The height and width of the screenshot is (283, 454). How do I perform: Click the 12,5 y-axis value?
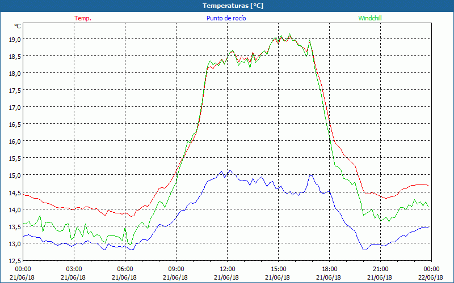tap(15, 261)
